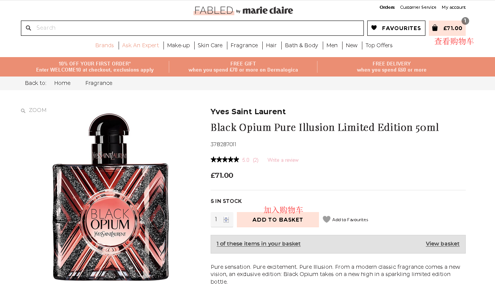495x284 pixels.
Task: Open the Skin Care menu
Action: tap(210, 45)
